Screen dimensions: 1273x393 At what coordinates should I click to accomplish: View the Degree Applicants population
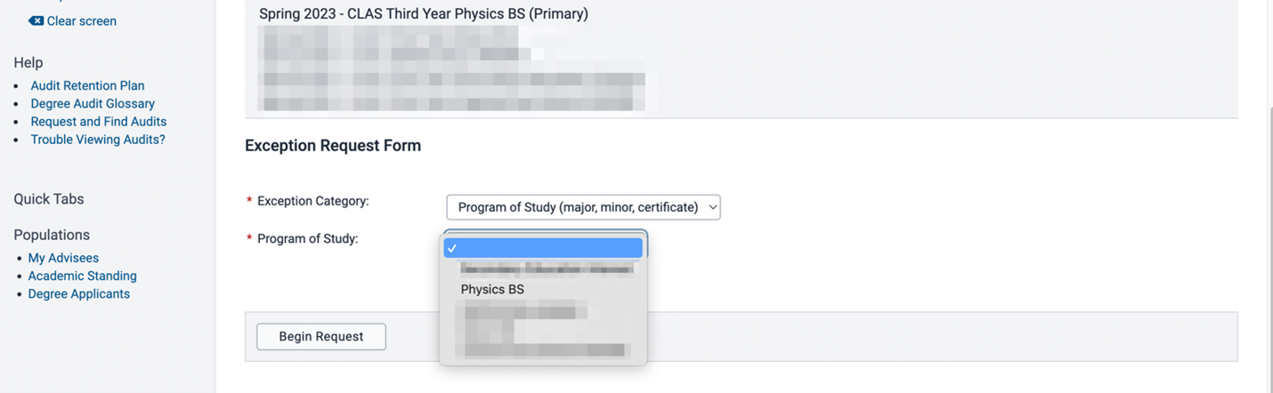[78, 293]
